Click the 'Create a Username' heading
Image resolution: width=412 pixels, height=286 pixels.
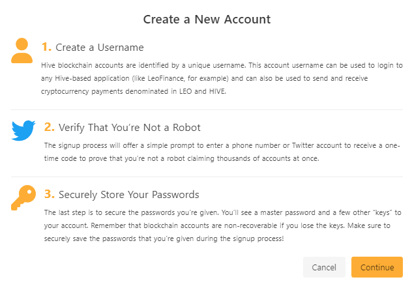coord(100,48)
